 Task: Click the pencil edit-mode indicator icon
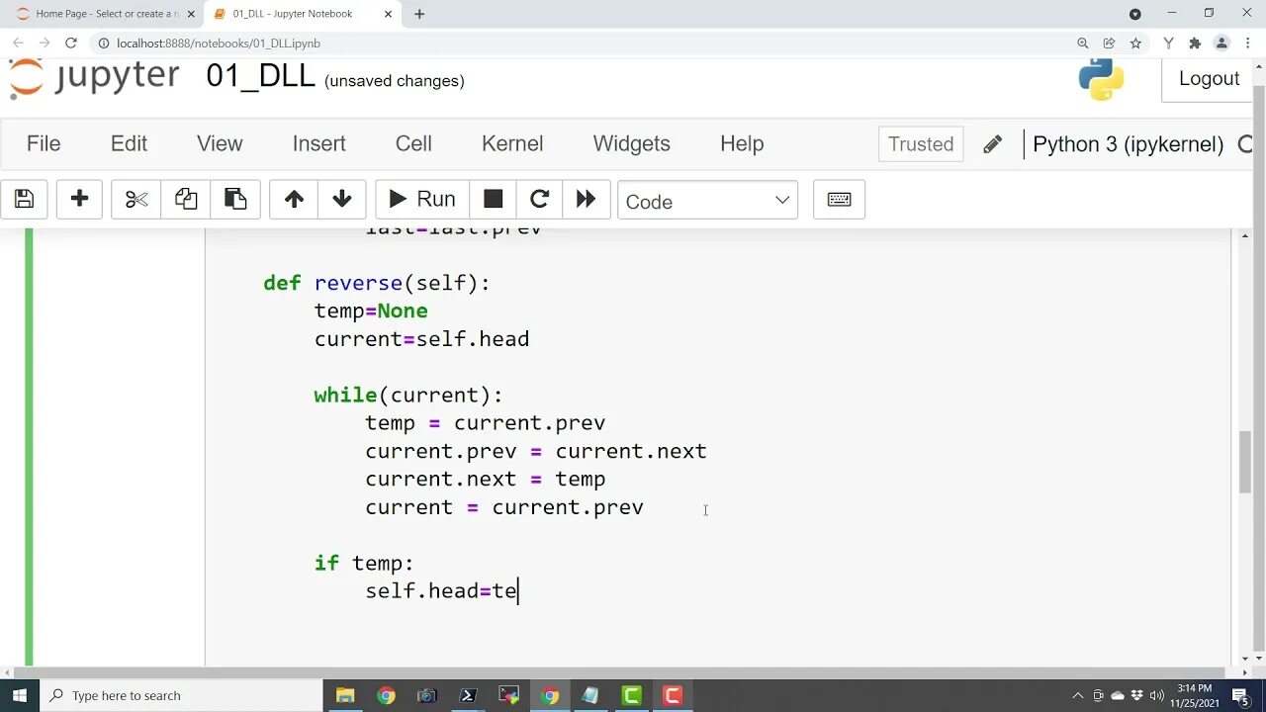click(992, 144)
